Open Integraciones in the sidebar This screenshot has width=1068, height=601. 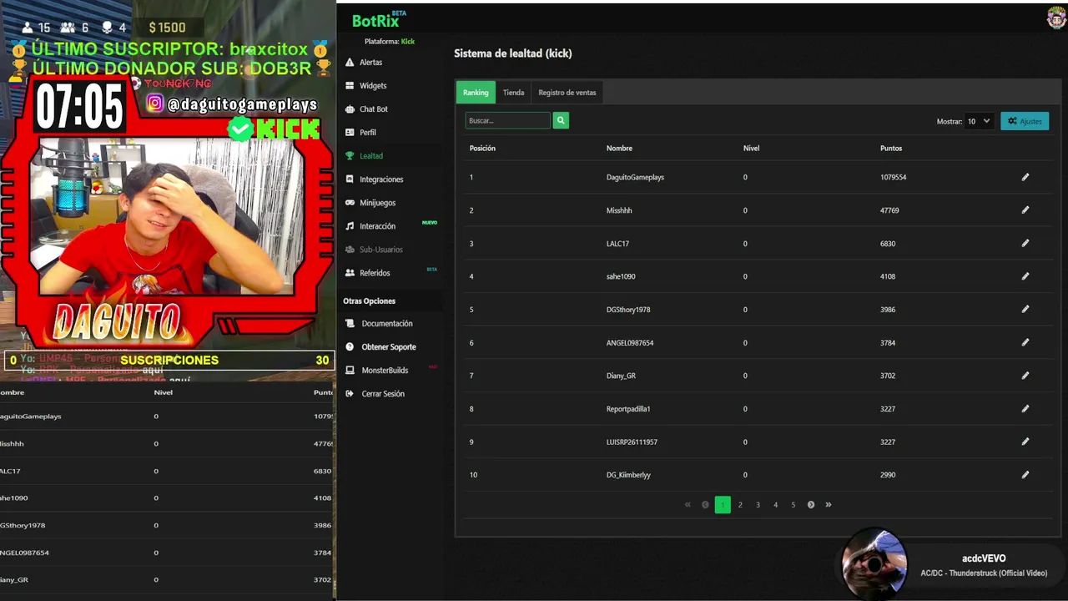(381, 179)
